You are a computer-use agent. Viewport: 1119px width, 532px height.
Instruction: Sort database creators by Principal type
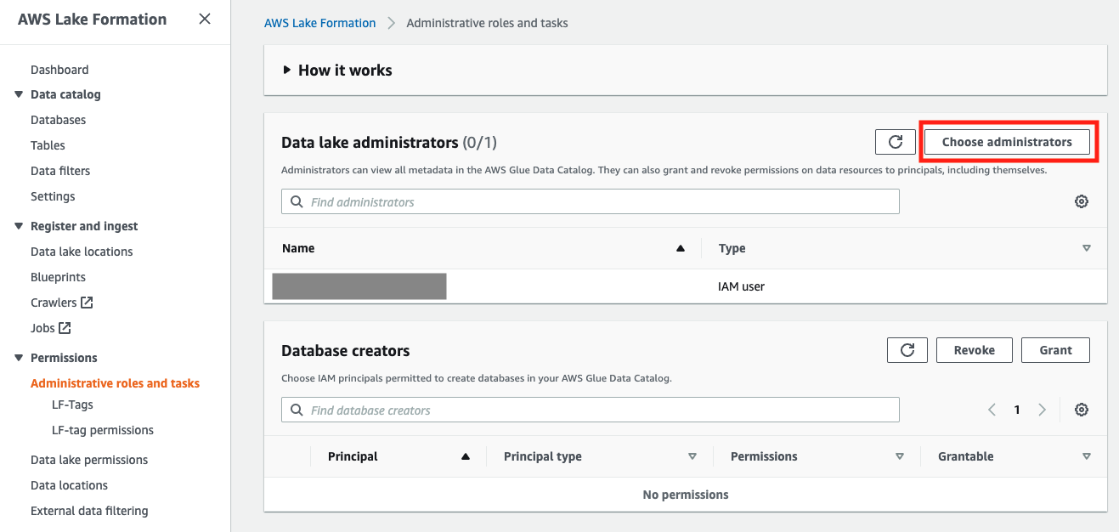692,456
